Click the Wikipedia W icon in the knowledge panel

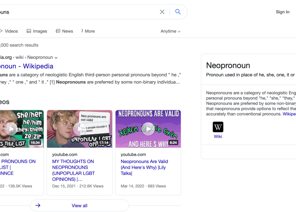(x=218, y=127)
